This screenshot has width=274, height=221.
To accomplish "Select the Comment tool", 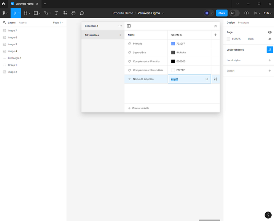I will (82, 13).
